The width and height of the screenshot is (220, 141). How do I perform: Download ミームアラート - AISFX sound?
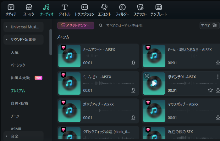pyautogui.click(x=133, y=63)
